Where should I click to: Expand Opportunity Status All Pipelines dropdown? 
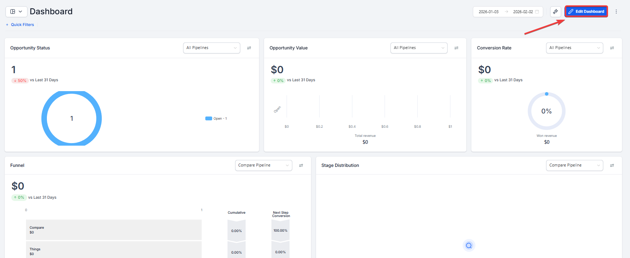[x=211, y=48]
